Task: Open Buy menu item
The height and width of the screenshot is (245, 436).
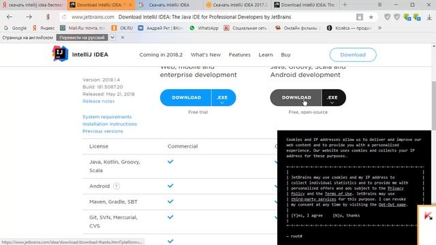Action: 285,54
